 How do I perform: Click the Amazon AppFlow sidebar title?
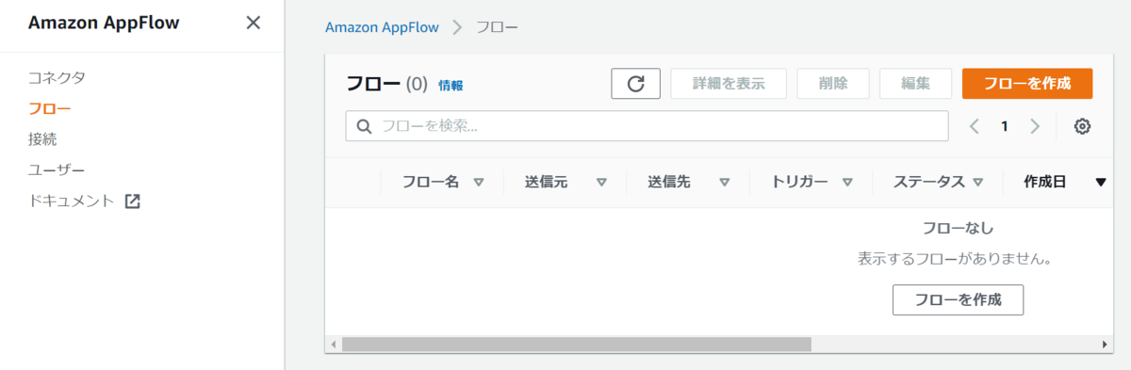104,23
